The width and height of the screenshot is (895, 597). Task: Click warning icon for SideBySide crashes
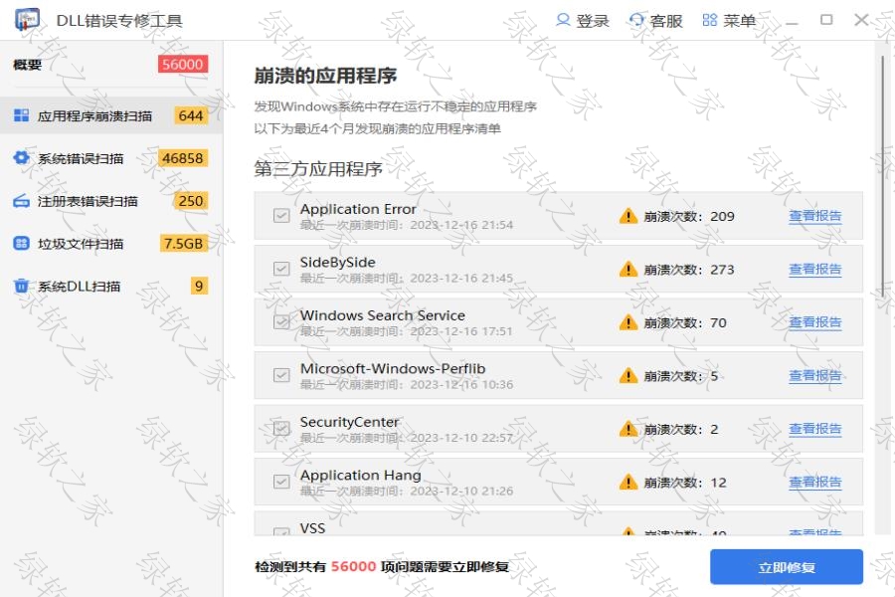click(627, 270)
